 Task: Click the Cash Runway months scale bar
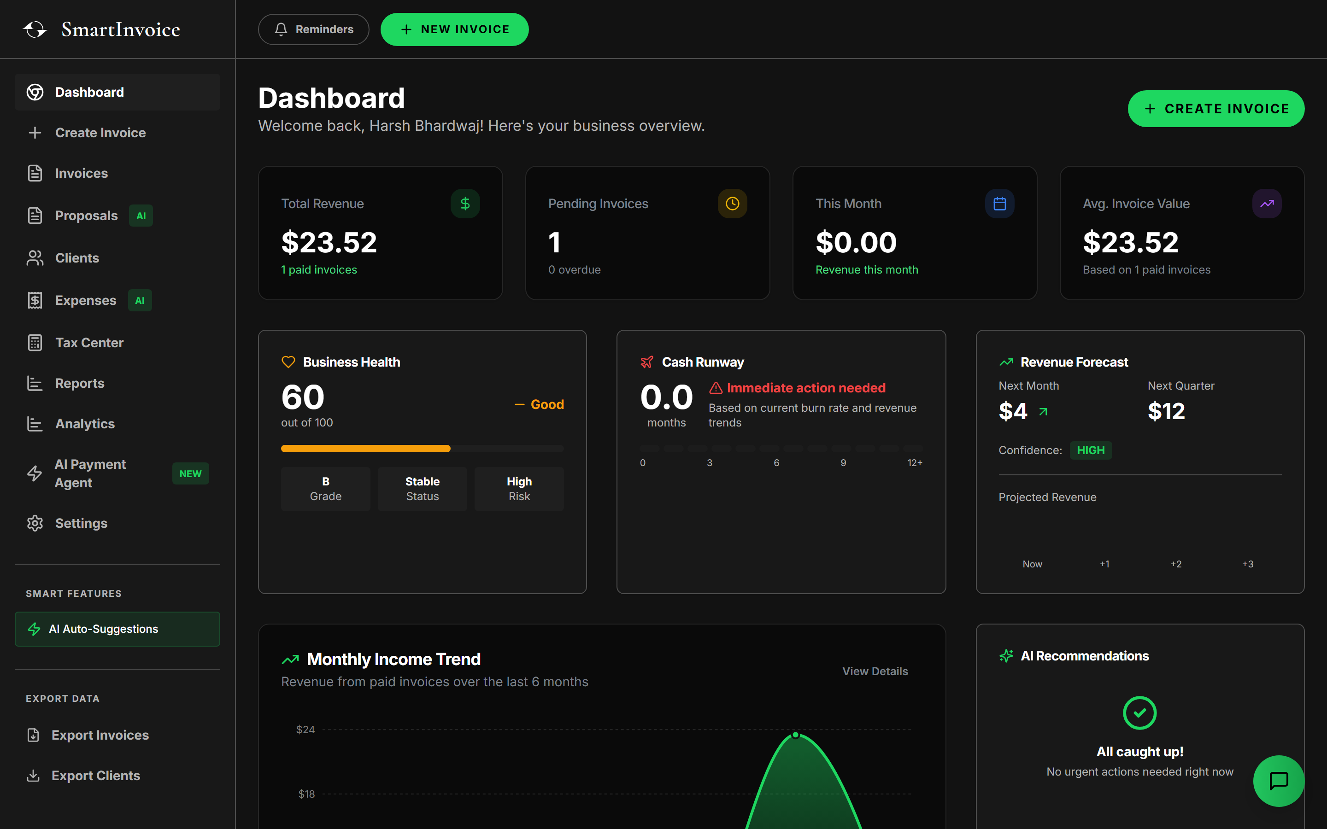tap(781, 449)
